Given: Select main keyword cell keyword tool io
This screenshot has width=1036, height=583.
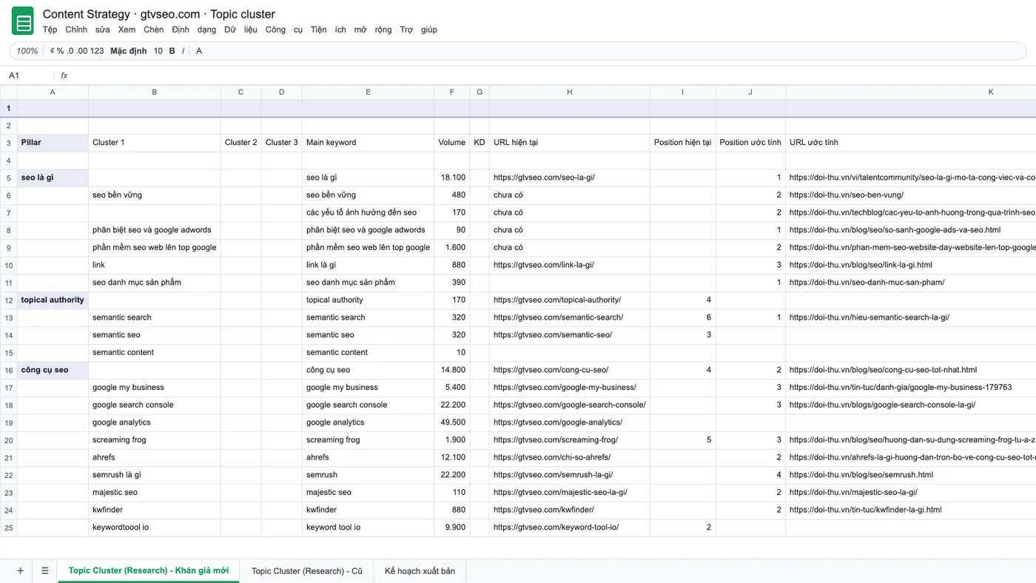Looking at the screenshot, I should tap(368, 528).
